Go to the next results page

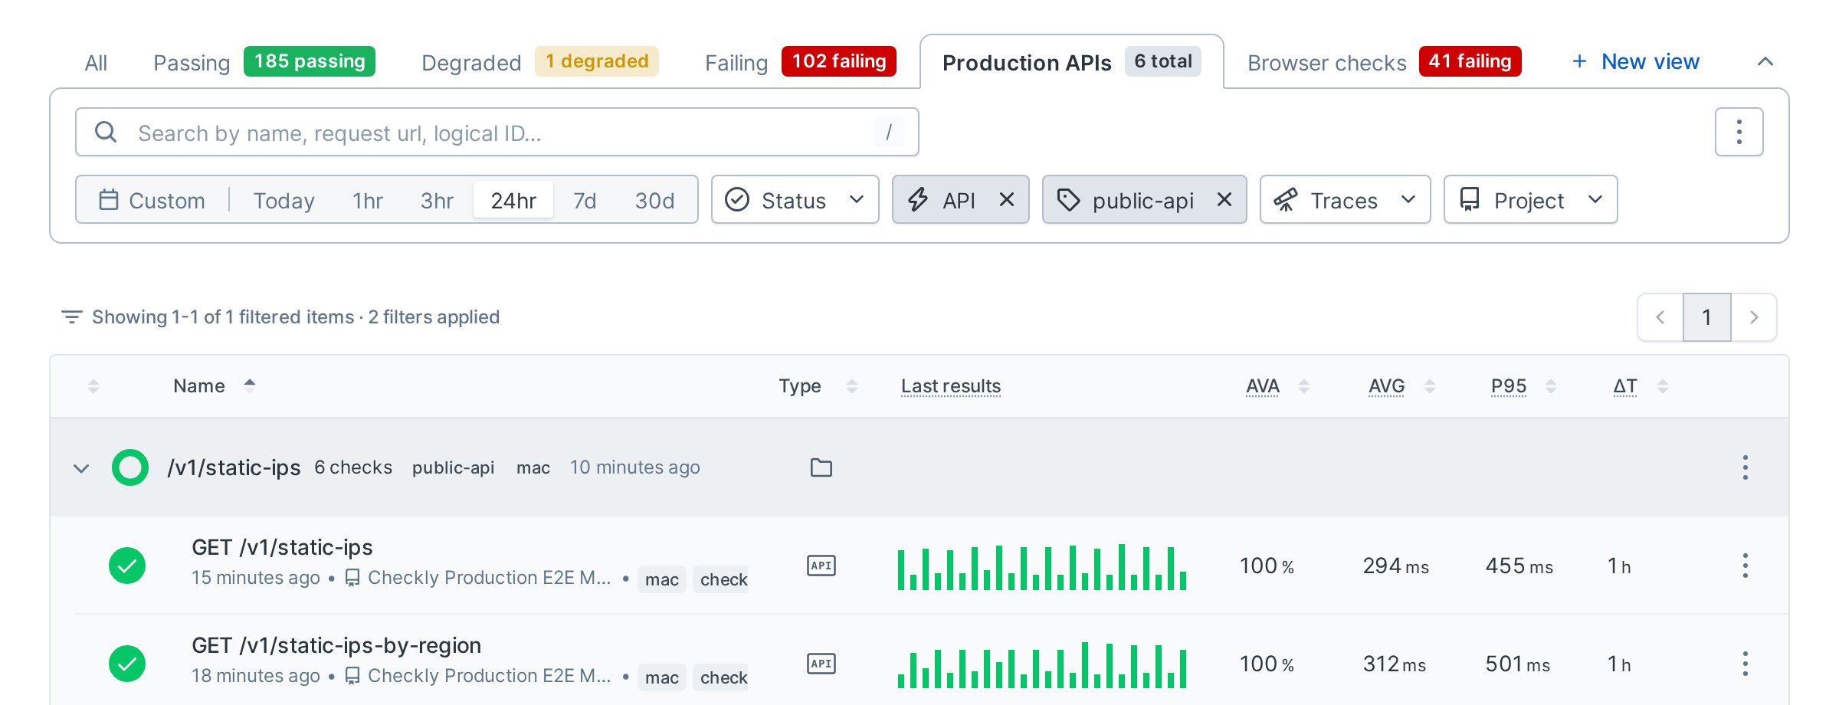coord(1754,317)
